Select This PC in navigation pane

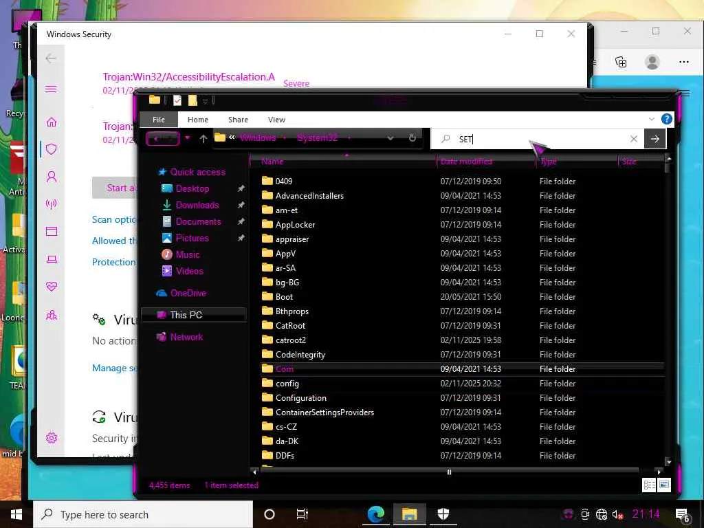pos(193,315)
